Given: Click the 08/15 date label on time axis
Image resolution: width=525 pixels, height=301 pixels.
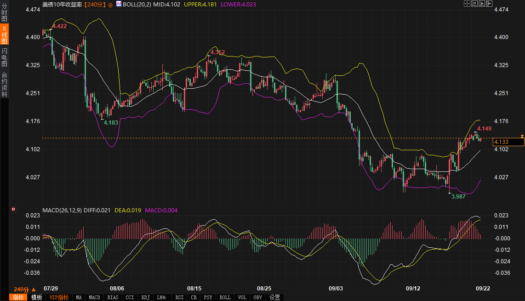Looking at the screenshot, I should pyautogui.click(x=194, y=289).
